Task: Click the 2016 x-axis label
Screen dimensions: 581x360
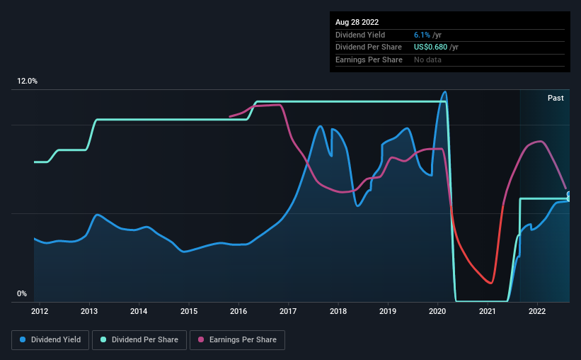Action: tap(238, 311)
